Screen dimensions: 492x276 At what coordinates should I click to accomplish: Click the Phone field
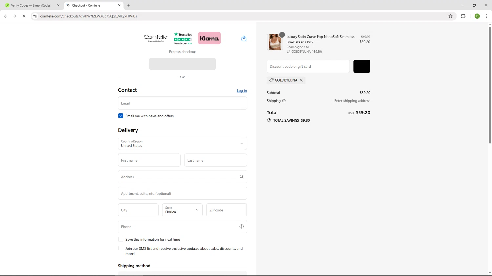[182, 226]
